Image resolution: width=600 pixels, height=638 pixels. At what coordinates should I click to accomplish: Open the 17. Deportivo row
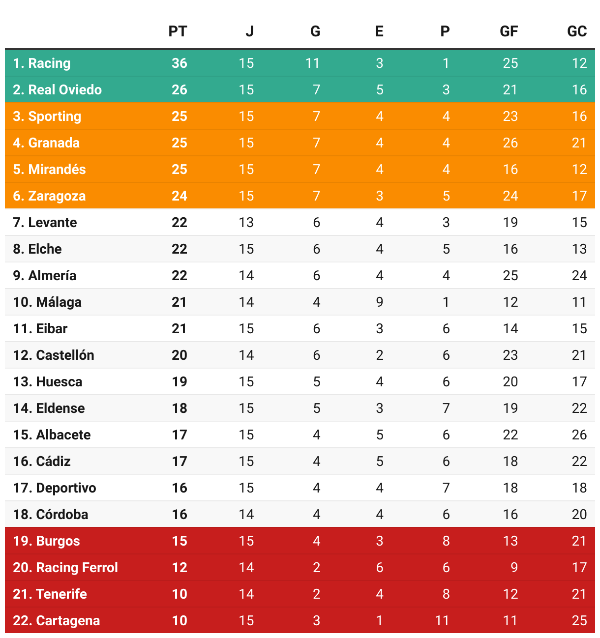[x=300, y=488]
